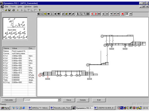This screenshot has height=112, width=149.
Task: Select the K11z value 1.000e+013
Action: pyautogui.click(x=20, y=70)
